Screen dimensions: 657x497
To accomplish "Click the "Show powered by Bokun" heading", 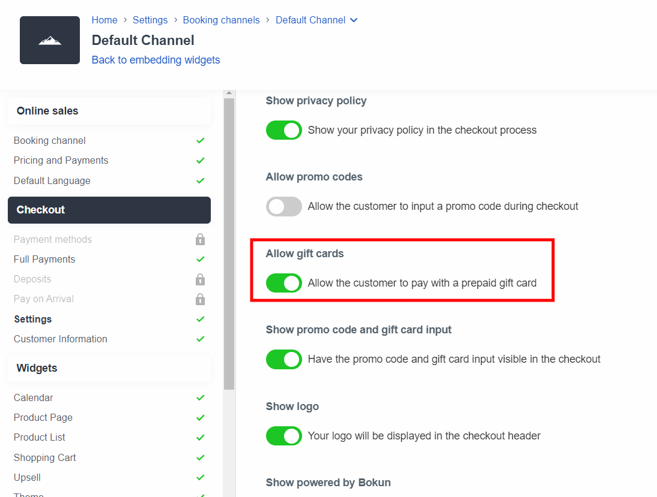I will pyautogui.click(x=328, y=483).
